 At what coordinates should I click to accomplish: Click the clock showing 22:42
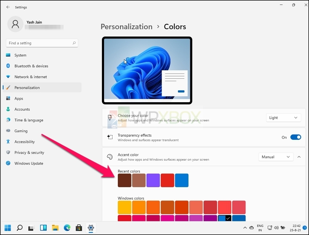pyautogui.click(x=295, y=228)
